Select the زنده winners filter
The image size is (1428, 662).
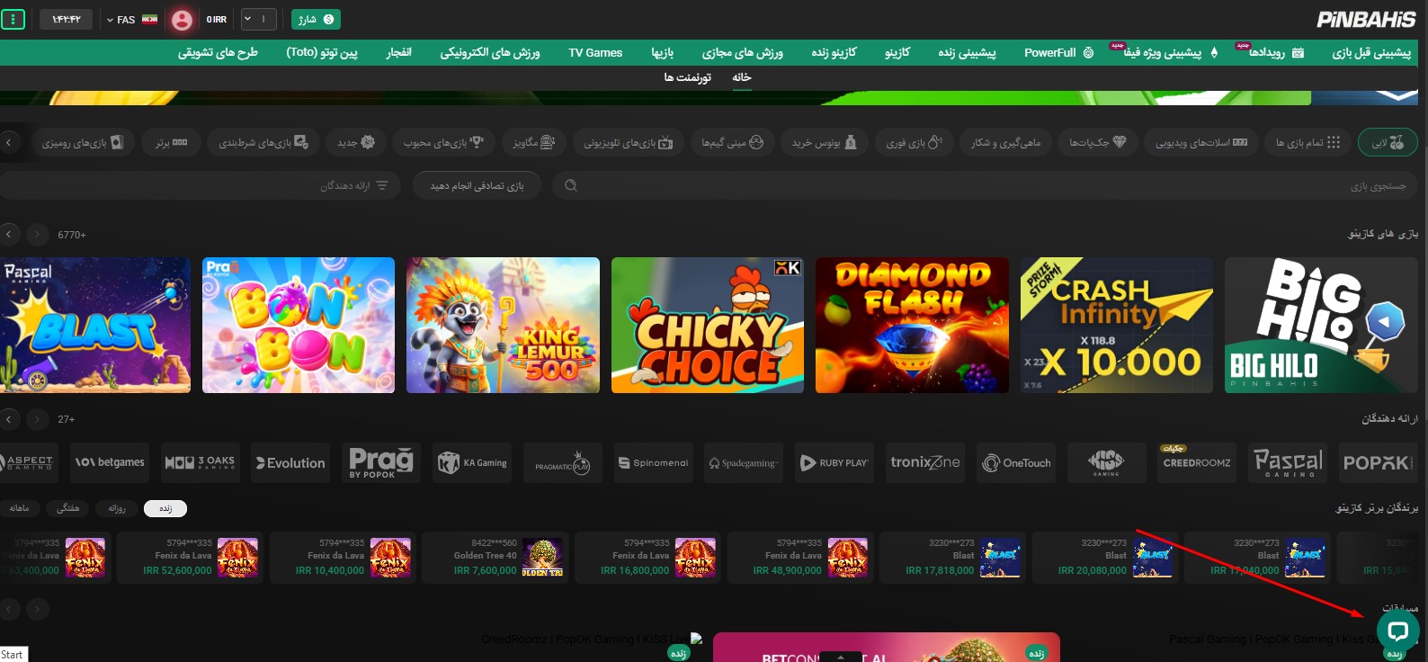(165, 508)
